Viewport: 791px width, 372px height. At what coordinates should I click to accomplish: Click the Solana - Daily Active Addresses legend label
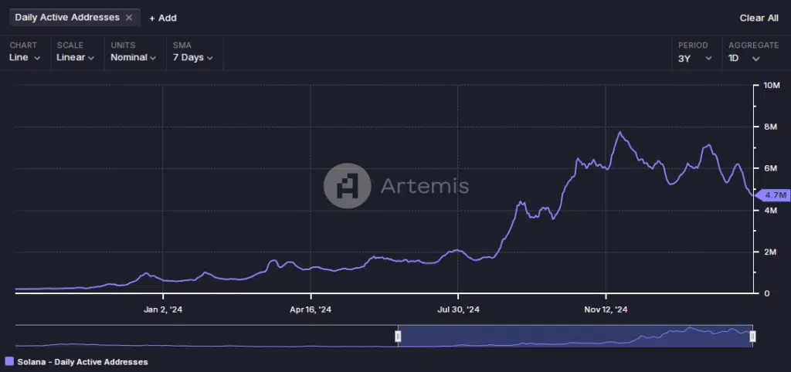(83, 362)
